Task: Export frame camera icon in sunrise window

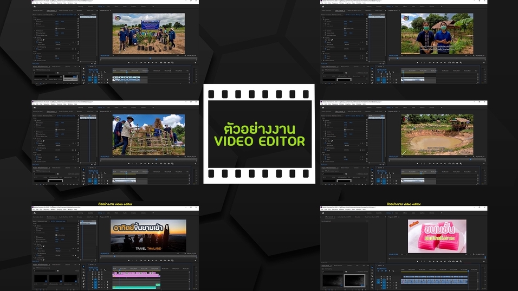Action: tap(169, 260)
